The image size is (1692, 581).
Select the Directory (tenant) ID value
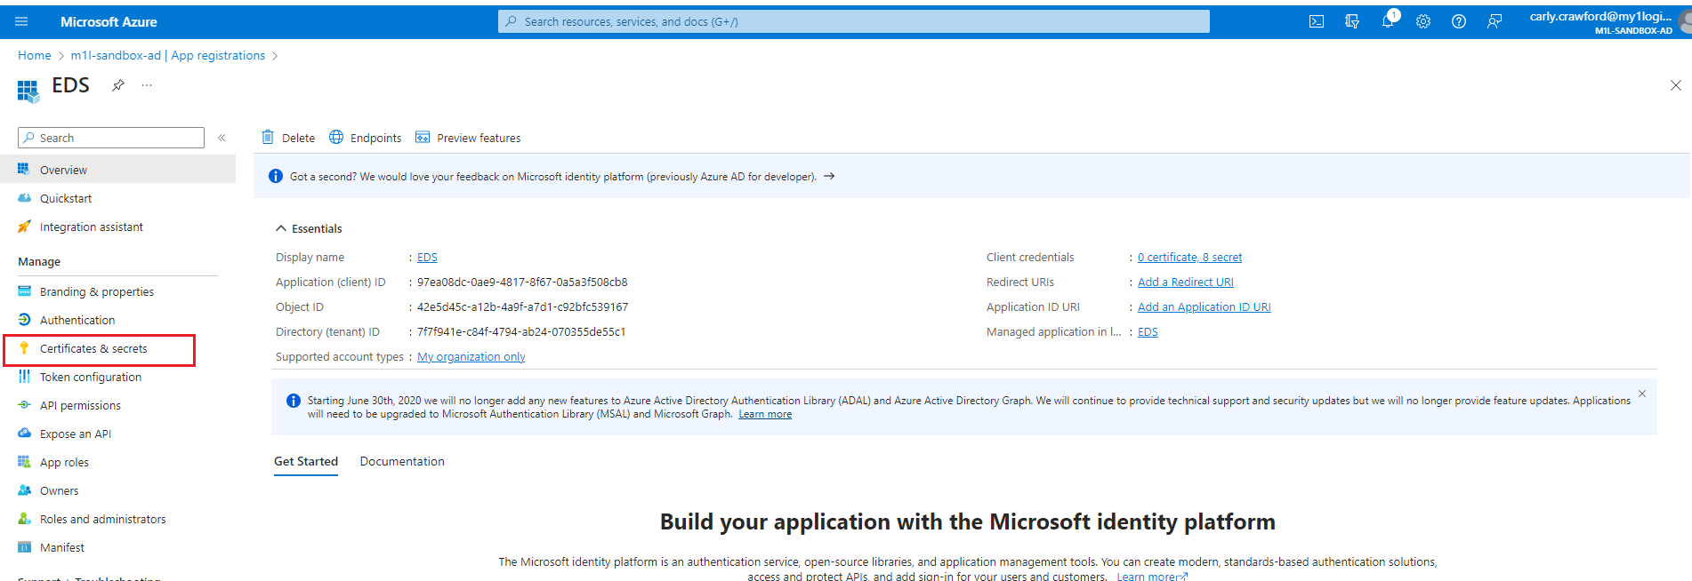tap(521, 332)
